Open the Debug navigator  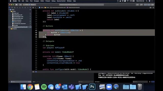[x=25, y=8]
